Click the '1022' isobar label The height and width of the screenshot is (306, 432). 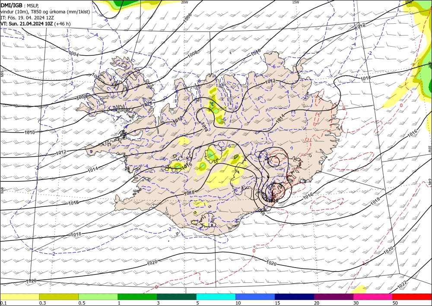coord(402,285)
